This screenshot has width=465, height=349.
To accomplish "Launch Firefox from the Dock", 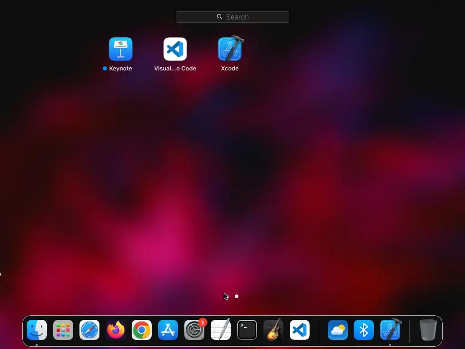I will (116, 330).
